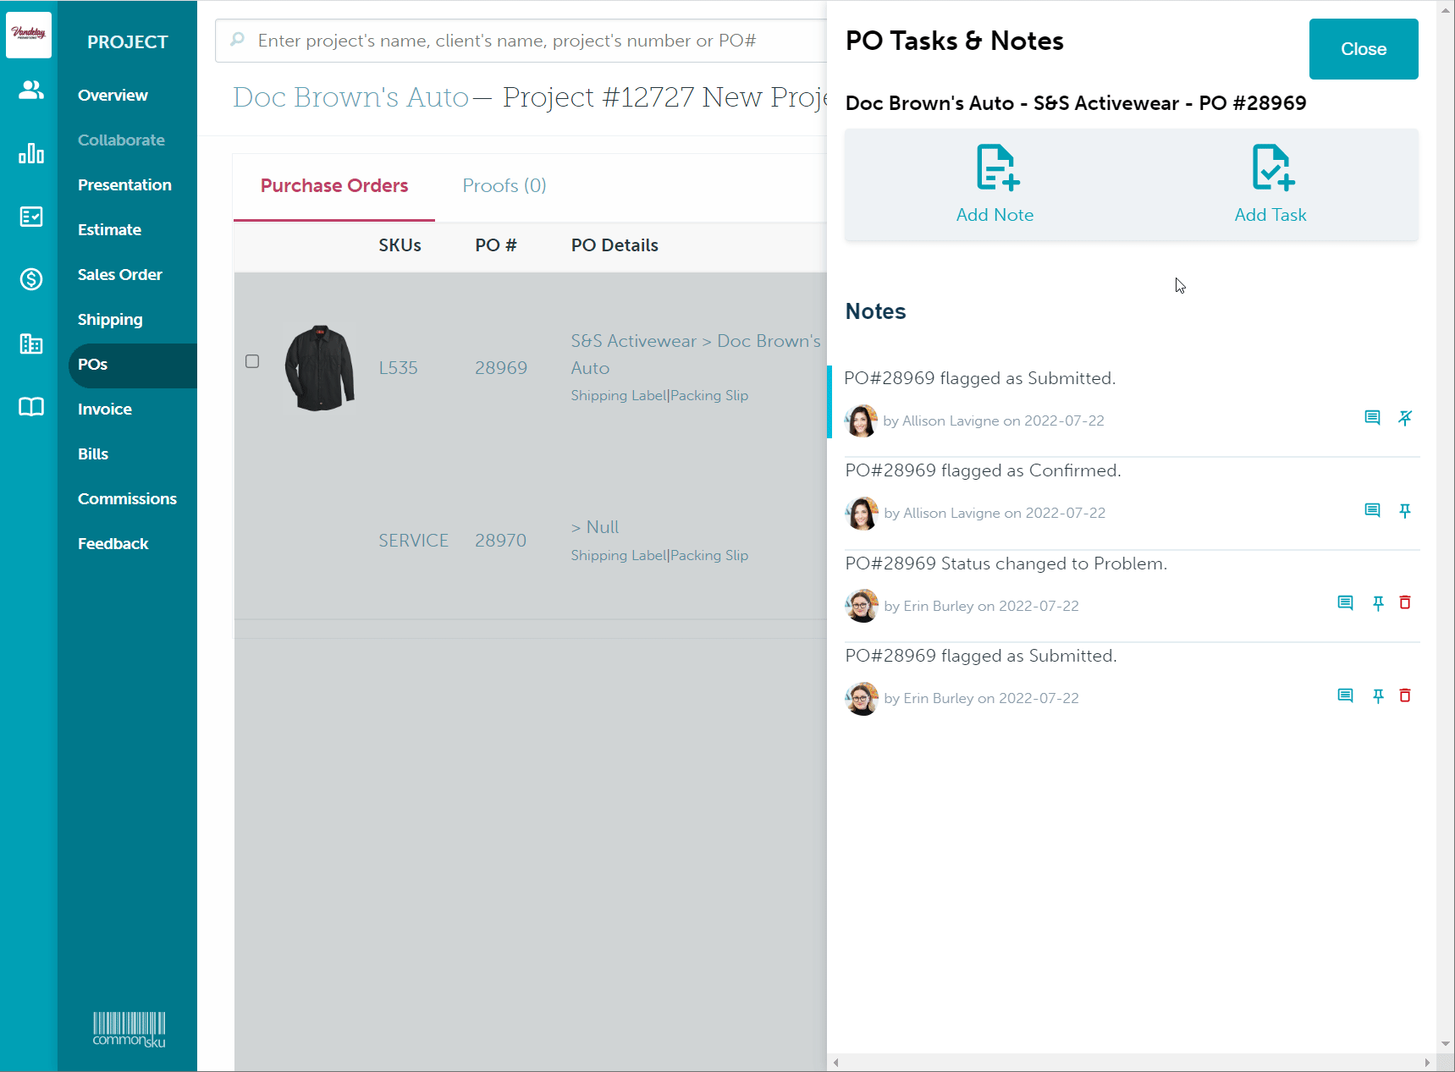Go to the Invoice section
The height and width of the screenshot is (1072, 1455).
(x=104, y=409)
